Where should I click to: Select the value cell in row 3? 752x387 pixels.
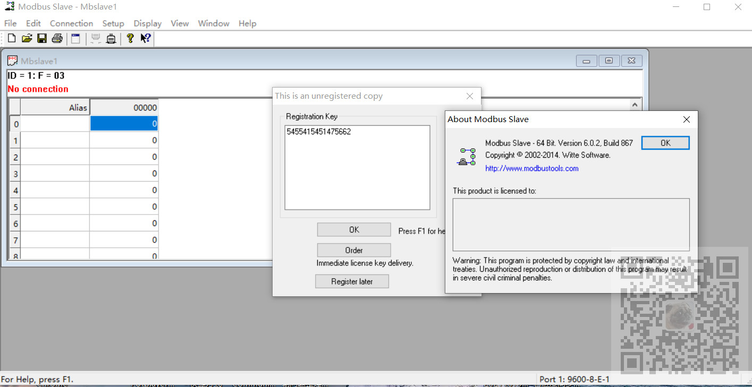[x=124, y=174]
